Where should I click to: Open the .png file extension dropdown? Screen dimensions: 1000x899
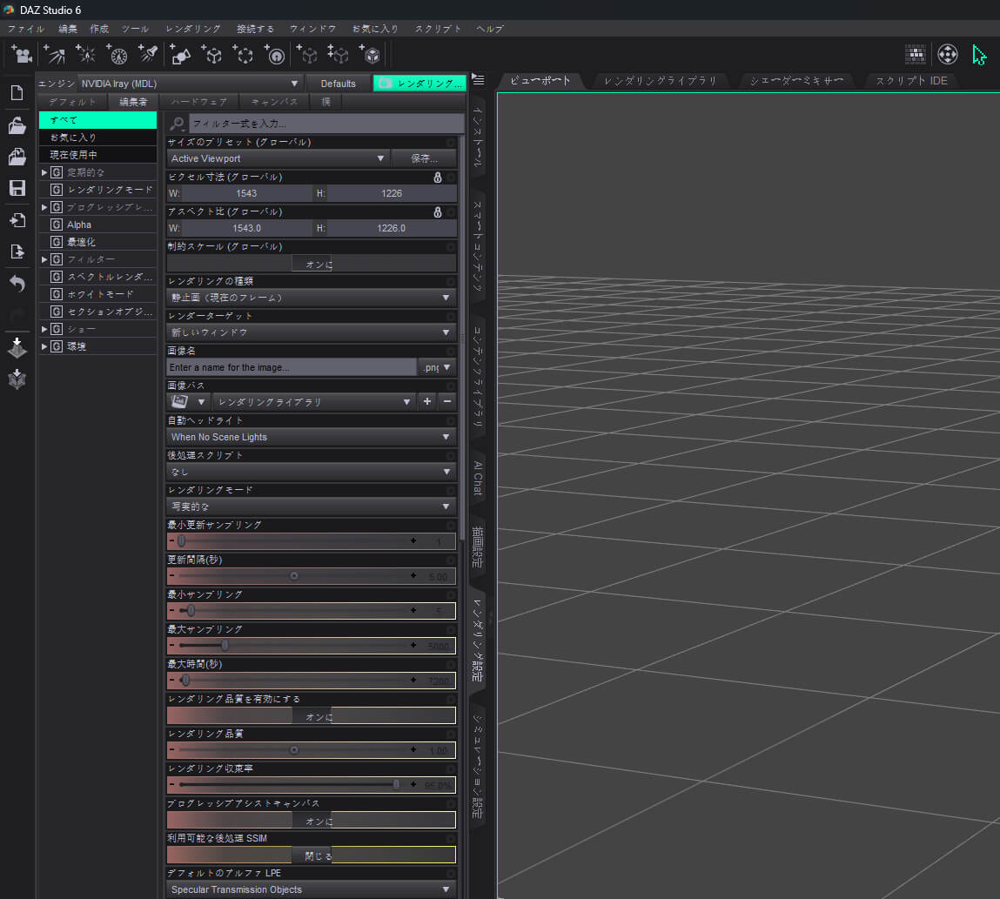tap(438, 368)
